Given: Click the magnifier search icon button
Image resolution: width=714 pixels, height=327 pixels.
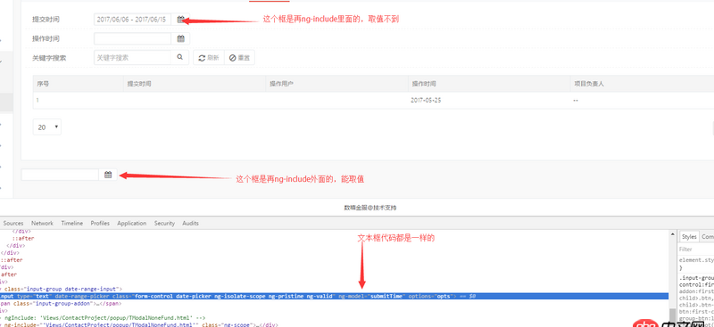Looking at the screenshot, I should coord(180,57).
